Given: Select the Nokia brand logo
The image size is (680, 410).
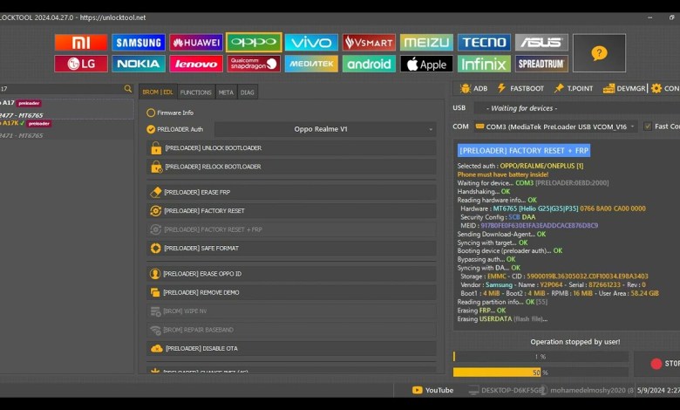Looking at the screenshot, I should click(x=139, y=64).
